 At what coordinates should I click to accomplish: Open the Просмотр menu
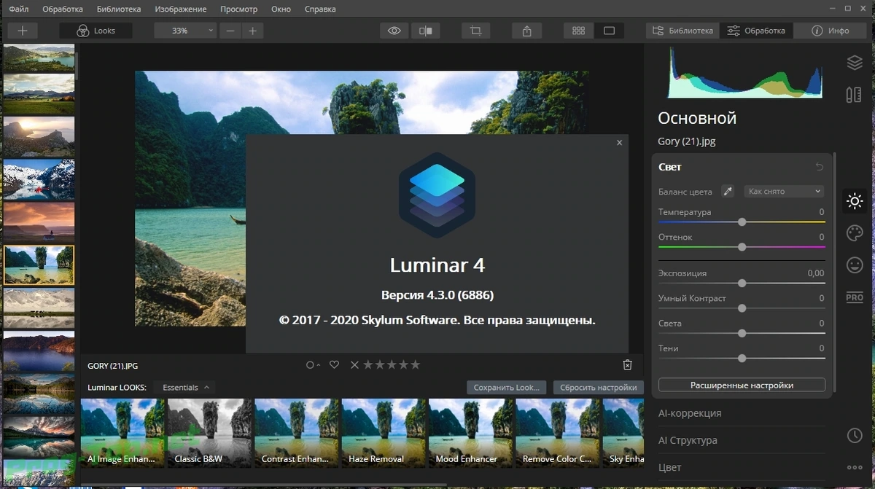pos(239,9)
